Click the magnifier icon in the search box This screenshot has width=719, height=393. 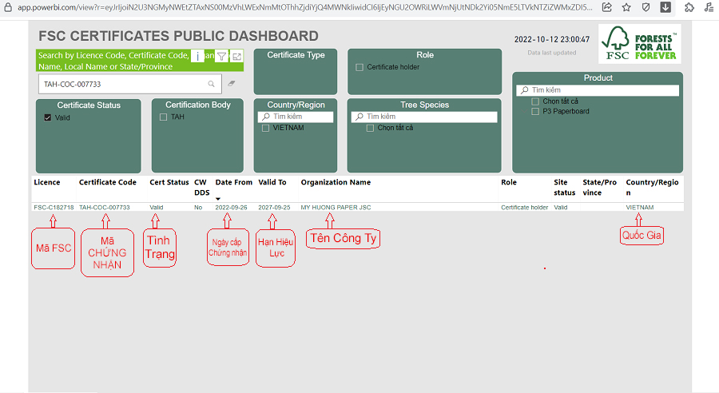click(212, 84)
